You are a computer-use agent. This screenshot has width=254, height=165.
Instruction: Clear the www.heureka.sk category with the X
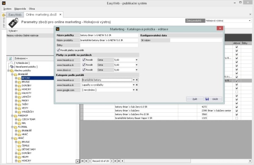click(137, 85)
